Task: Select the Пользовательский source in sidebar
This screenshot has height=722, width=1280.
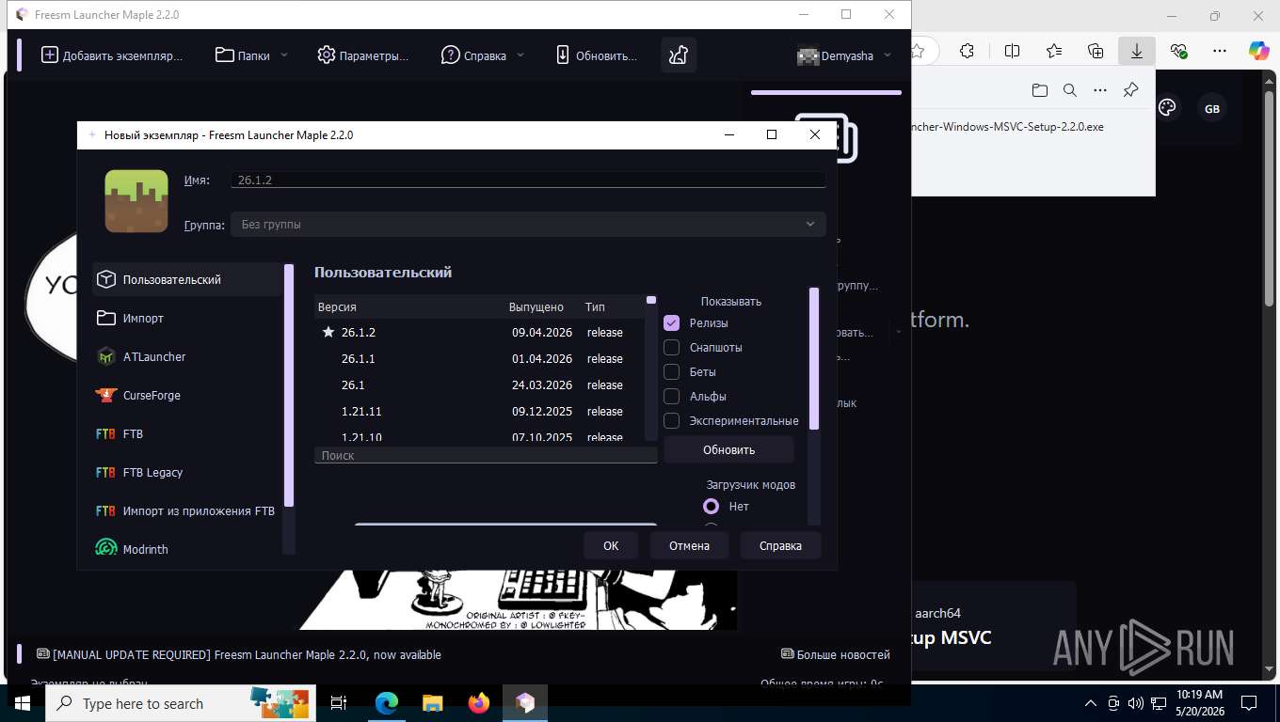Action: 187,279
